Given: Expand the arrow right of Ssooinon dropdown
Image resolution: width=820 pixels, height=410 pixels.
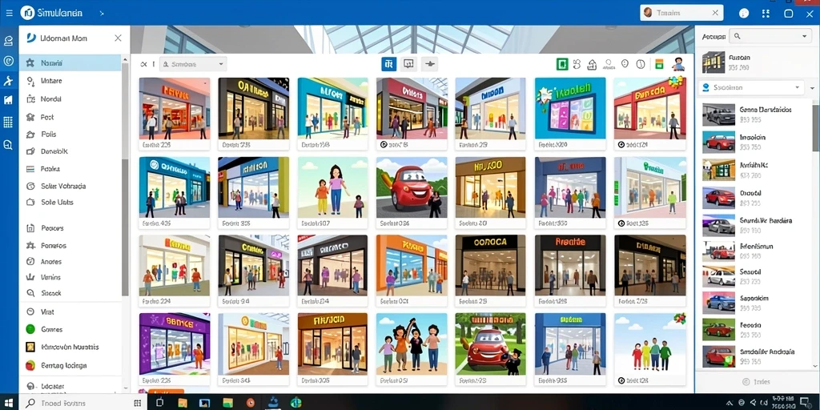Looking at the screenshot, I should point(812,88).
